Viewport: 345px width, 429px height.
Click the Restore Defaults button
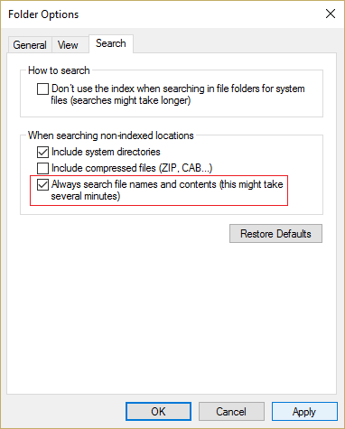[x=275, y=234]
